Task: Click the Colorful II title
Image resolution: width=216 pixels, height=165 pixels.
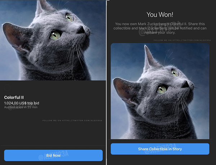Action: [x=14, y=98]
